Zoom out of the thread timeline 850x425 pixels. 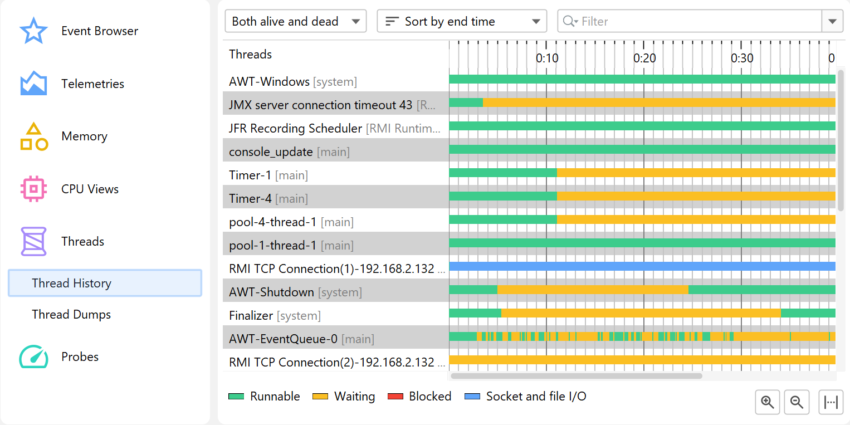click(x=797, y=402)
